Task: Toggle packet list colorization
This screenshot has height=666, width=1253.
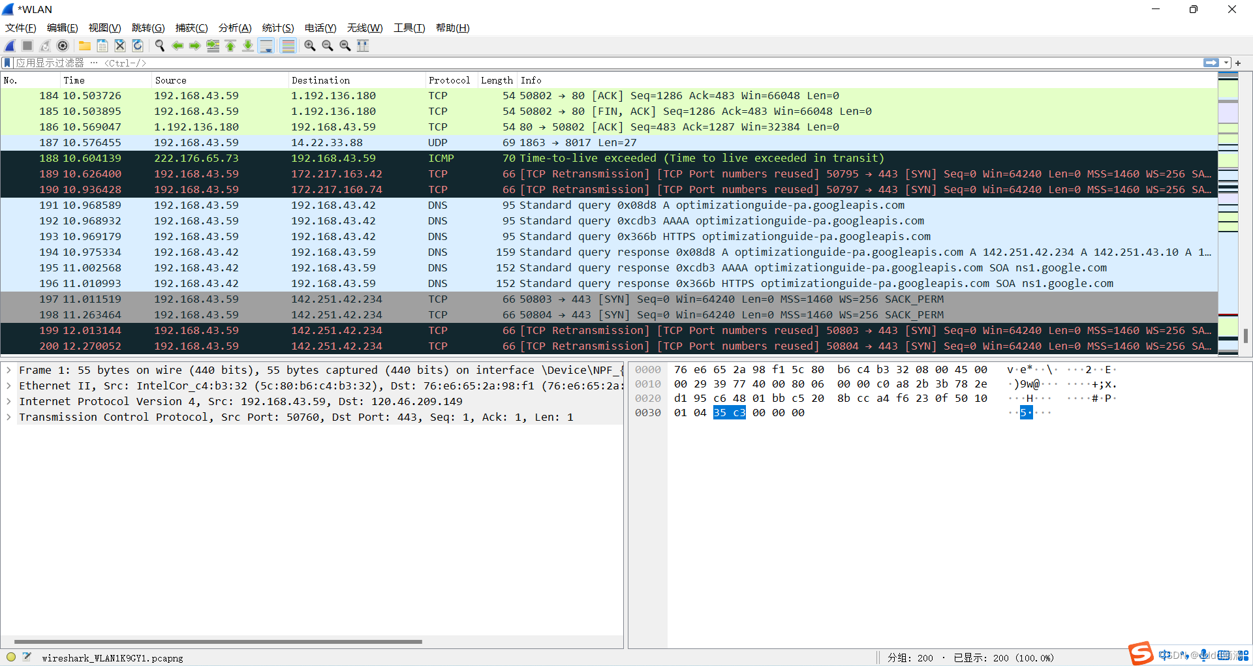Action: (x=288, y=46)
